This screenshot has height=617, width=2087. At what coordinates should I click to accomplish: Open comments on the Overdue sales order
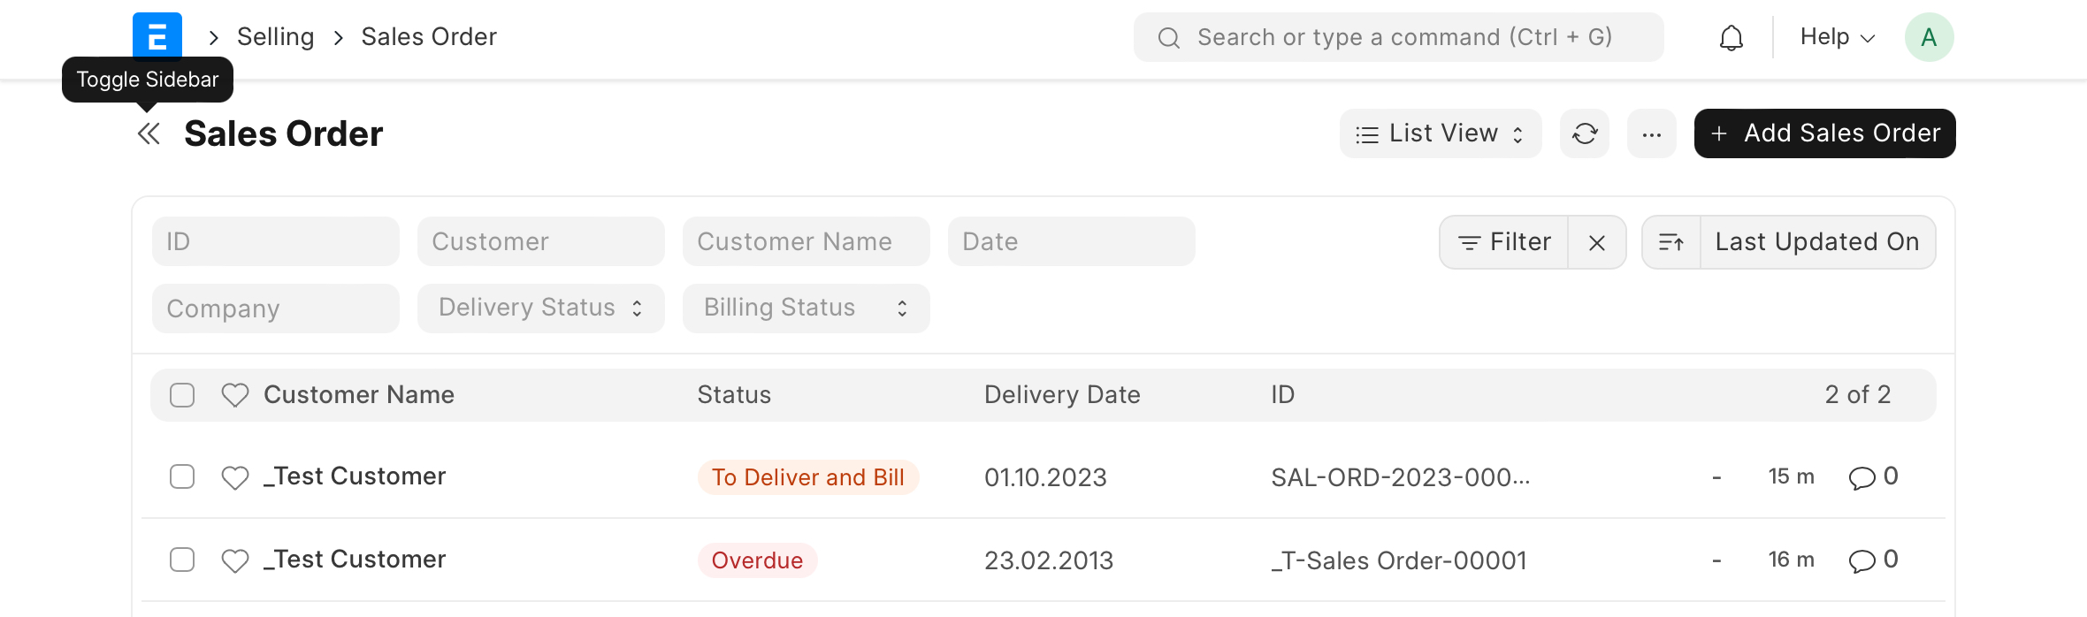pyautogui.click(x=1863, y=559)
